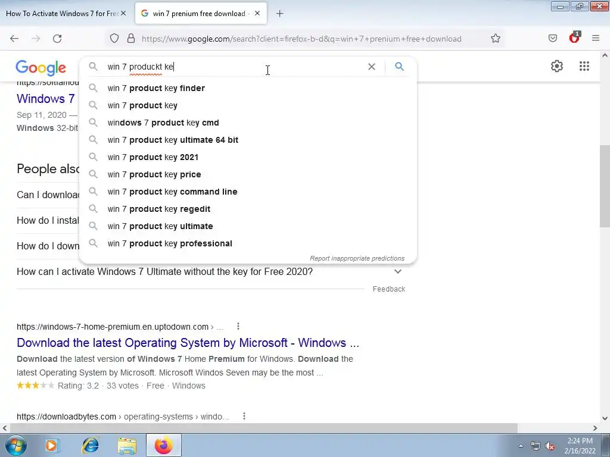Open the Google apps grid

584,66
